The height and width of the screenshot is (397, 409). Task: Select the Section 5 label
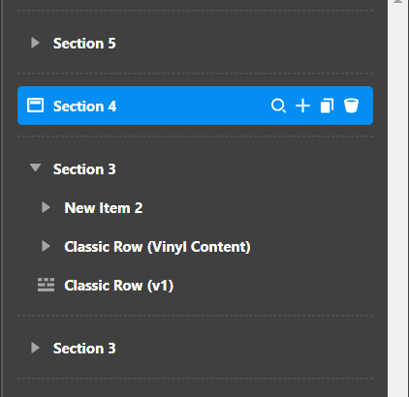(x=84, y=44)
